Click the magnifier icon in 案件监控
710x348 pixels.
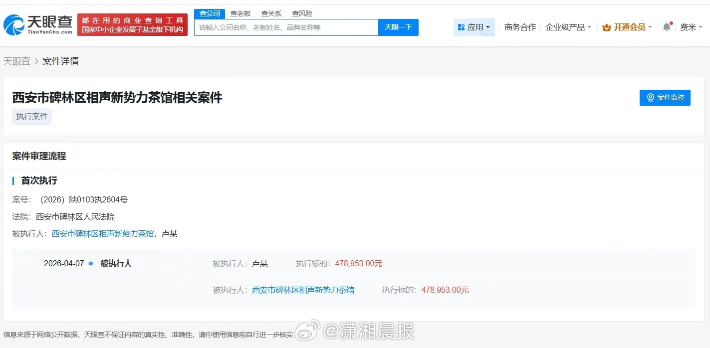pyautogui.click(x=650, y=98)
